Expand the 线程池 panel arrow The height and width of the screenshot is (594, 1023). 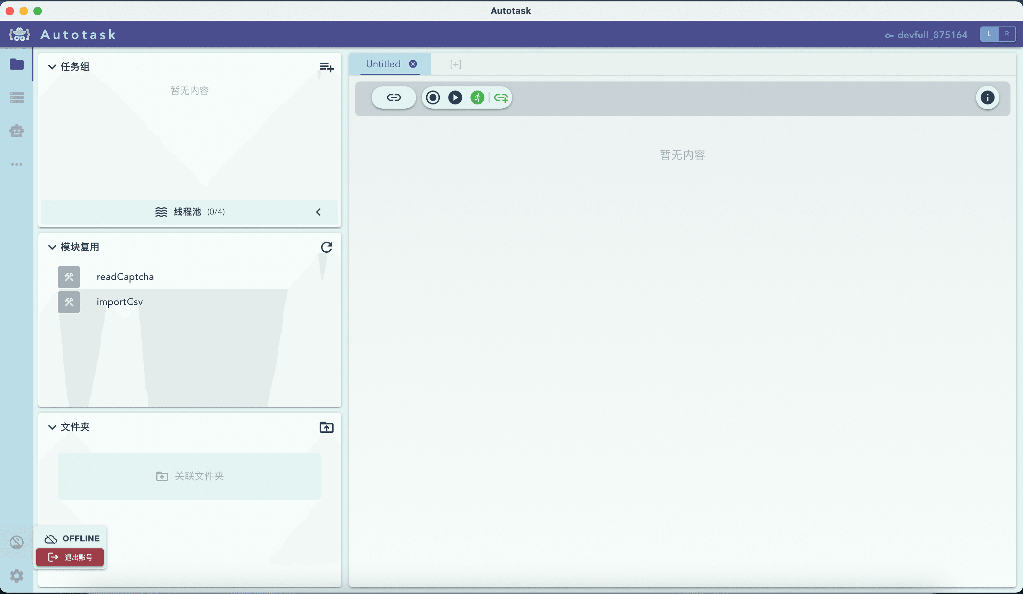318,212
